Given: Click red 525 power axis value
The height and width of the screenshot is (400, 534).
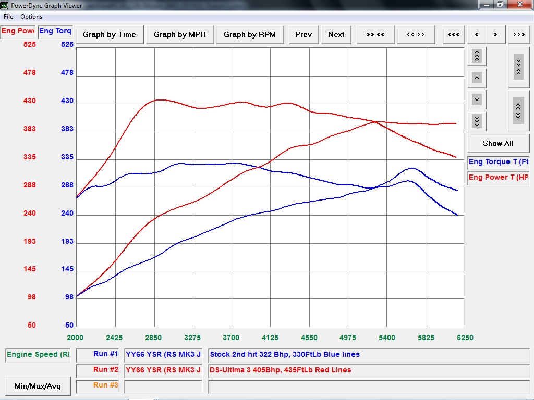Looking at the screenshot, I should pyautogui.click(x=29, y=45).
